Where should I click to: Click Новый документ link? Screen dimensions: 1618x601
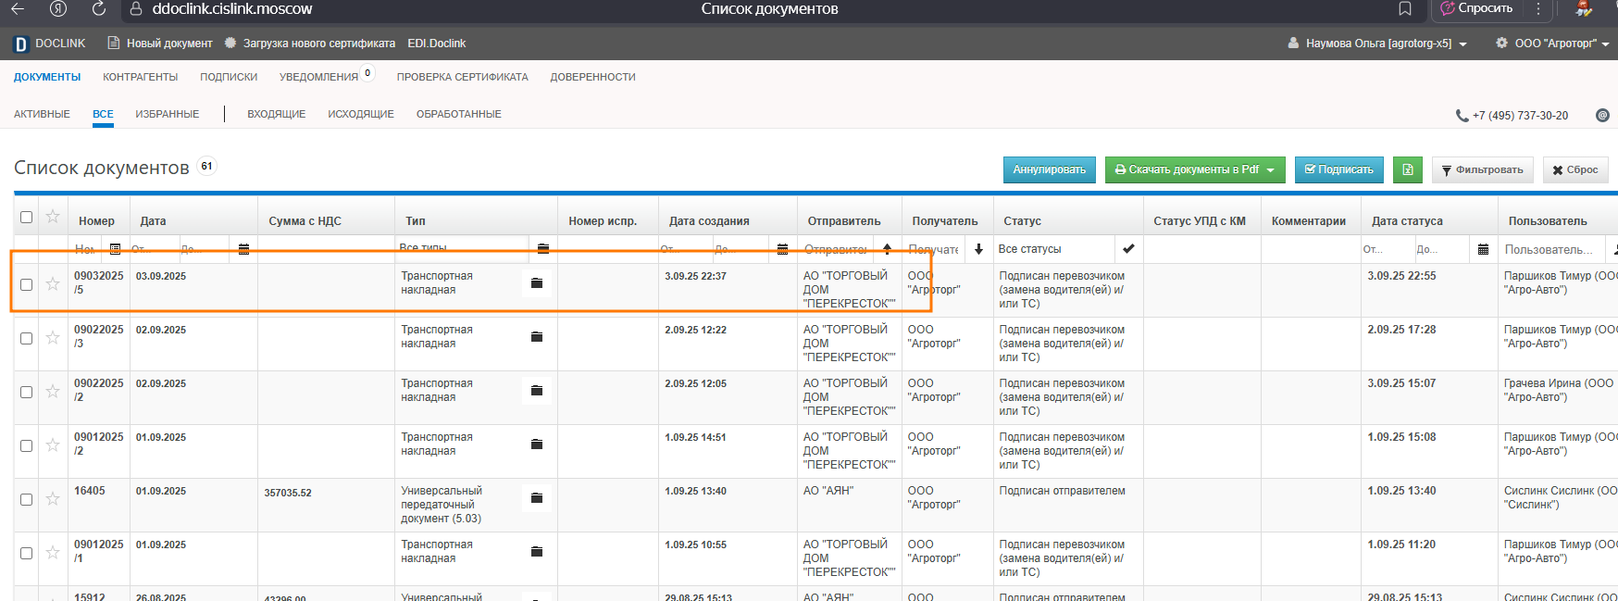tap(160, 44)
